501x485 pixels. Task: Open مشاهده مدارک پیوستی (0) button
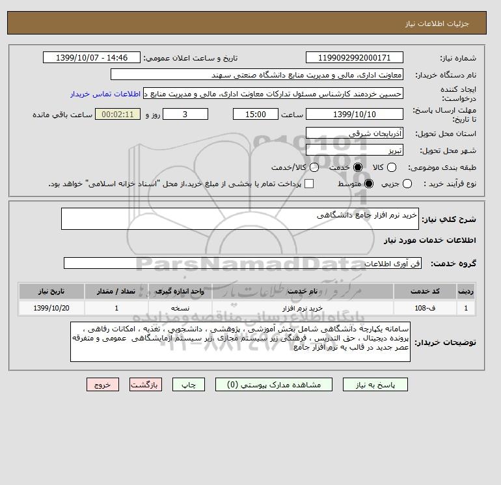(x=274, y=385)
